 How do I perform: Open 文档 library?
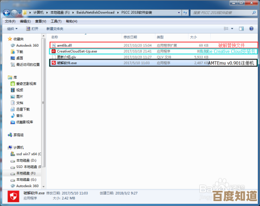click(19, 103)
